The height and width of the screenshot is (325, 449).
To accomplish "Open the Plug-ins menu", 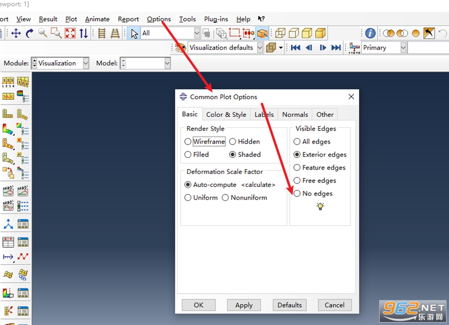I will (x=216, y=19).
